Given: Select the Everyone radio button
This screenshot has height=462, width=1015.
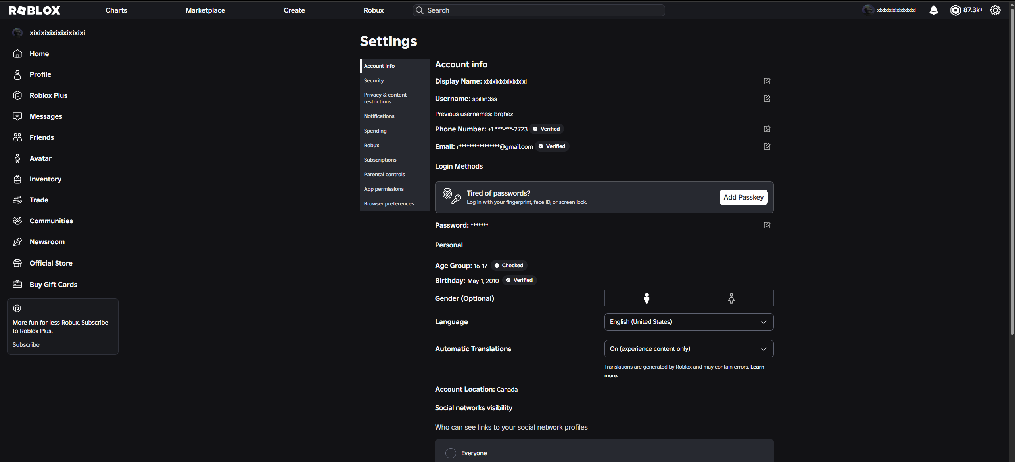Looking at the screenshot, I should click(x=451, y=453).
